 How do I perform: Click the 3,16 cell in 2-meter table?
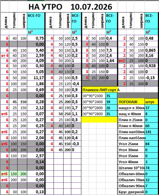151,55
